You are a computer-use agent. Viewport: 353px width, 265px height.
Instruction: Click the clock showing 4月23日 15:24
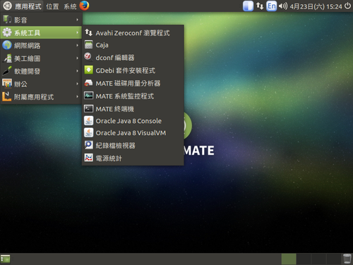[316, 6]
